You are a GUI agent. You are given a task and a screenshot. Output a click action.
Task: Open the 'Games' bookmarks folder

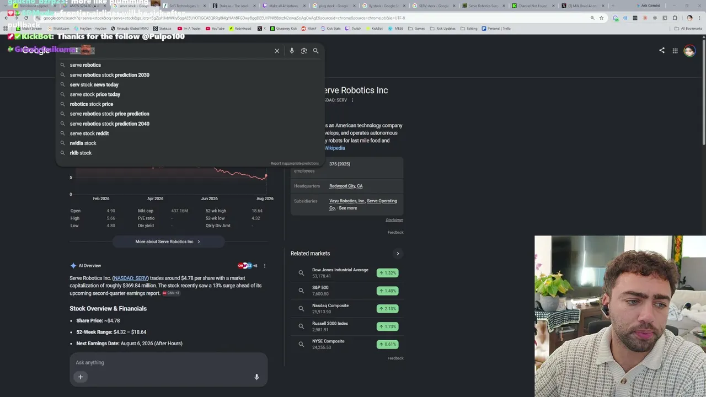coord(417,29)
